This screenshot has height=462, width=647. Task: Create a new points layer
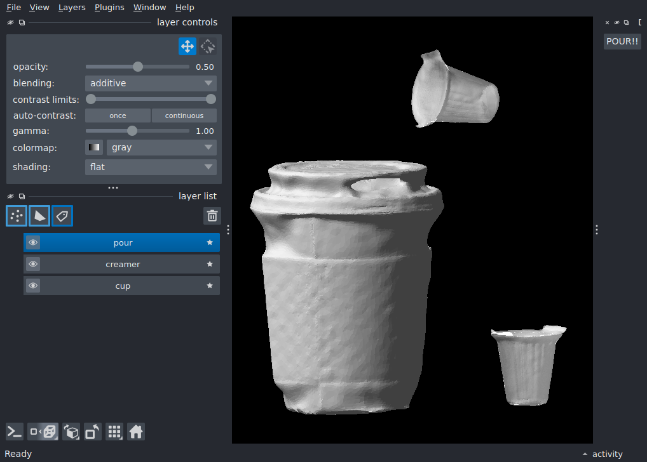click(x=17, y=216)
